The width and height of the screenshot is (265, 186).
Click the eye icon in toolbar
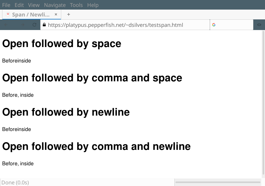click(259, 25)
